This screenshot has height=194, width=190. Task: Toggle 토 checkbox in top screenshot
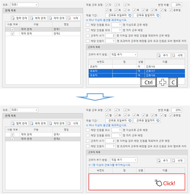coord(153,10)
